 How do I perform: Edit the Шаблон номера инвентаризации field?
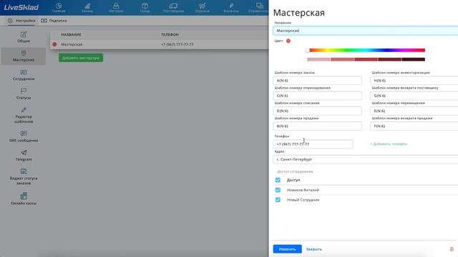click(x=414, y=81)
